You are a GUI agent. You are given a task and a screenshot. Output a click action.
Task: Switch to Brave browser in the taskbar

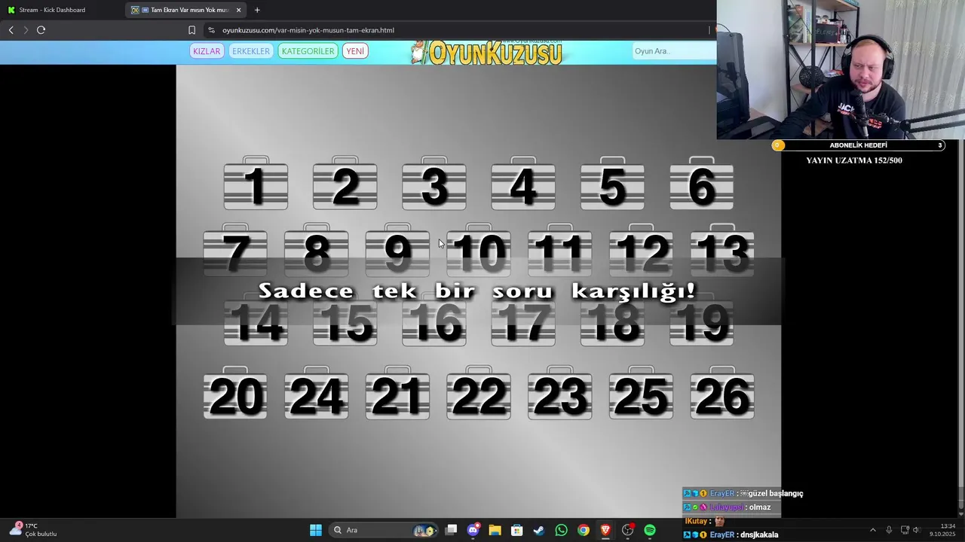coord(605,530)
